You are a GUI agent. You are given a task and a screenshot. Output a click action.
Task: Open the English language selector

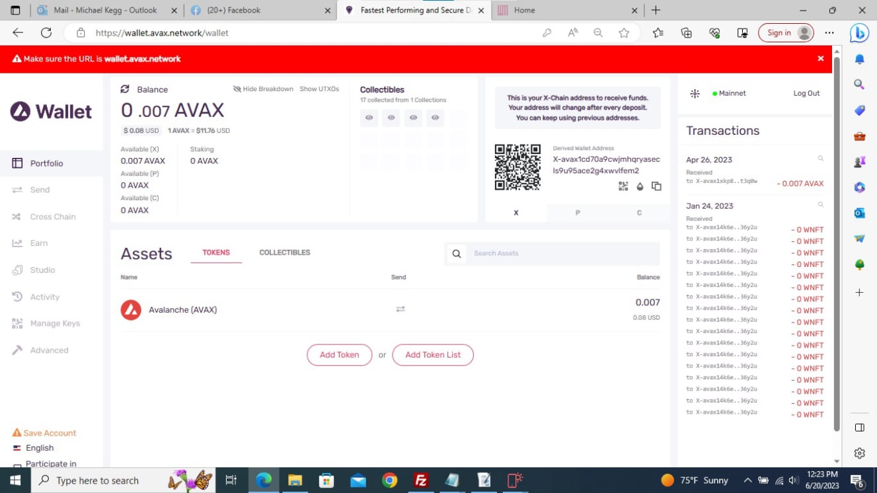[34, 448]
